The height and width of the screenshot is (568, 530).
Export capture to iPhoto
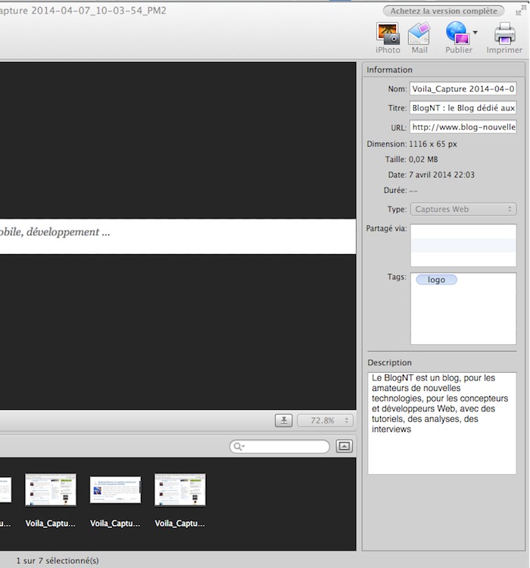[388, 34]
